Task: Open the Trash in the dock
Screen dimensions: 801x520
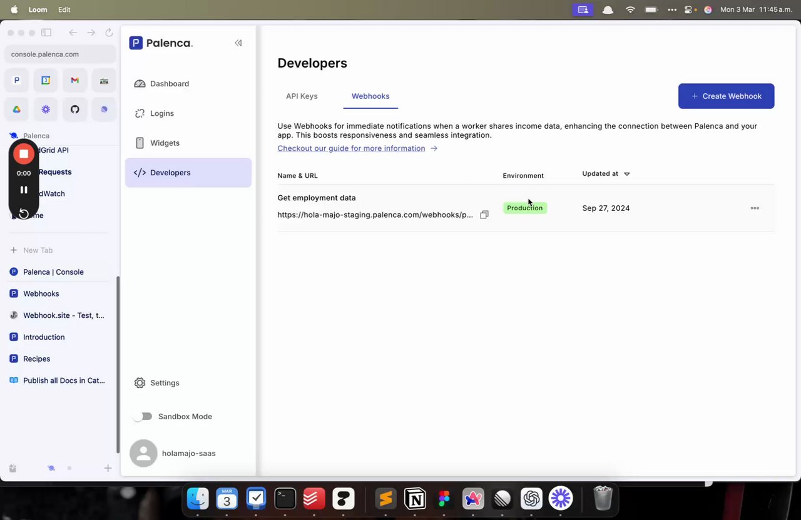Action: pyautogui.click(x=603, y=499)
